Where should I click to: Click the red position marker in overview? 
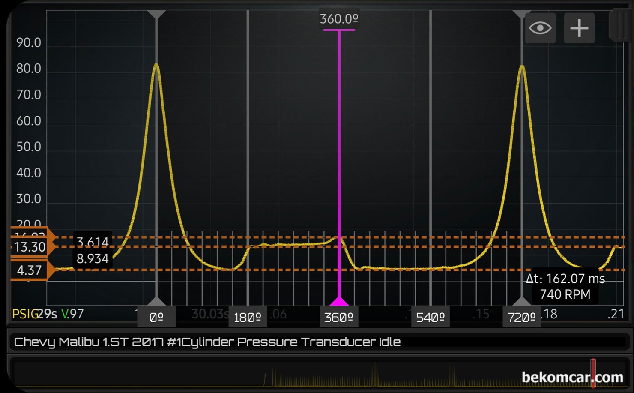tap(593, 373)
